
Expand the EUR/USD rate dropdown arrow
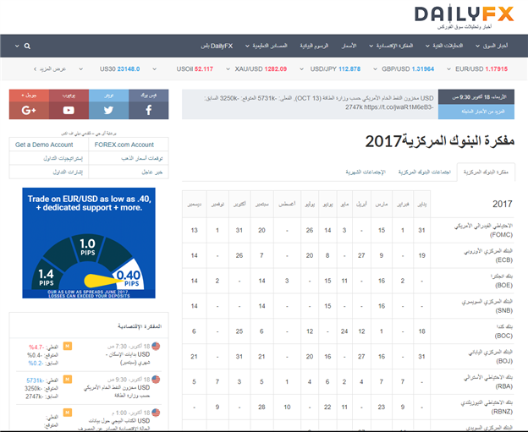[x=448, y=69]
